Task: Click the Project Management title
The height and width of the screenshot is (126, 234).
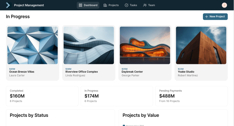Action: (29, 5)
